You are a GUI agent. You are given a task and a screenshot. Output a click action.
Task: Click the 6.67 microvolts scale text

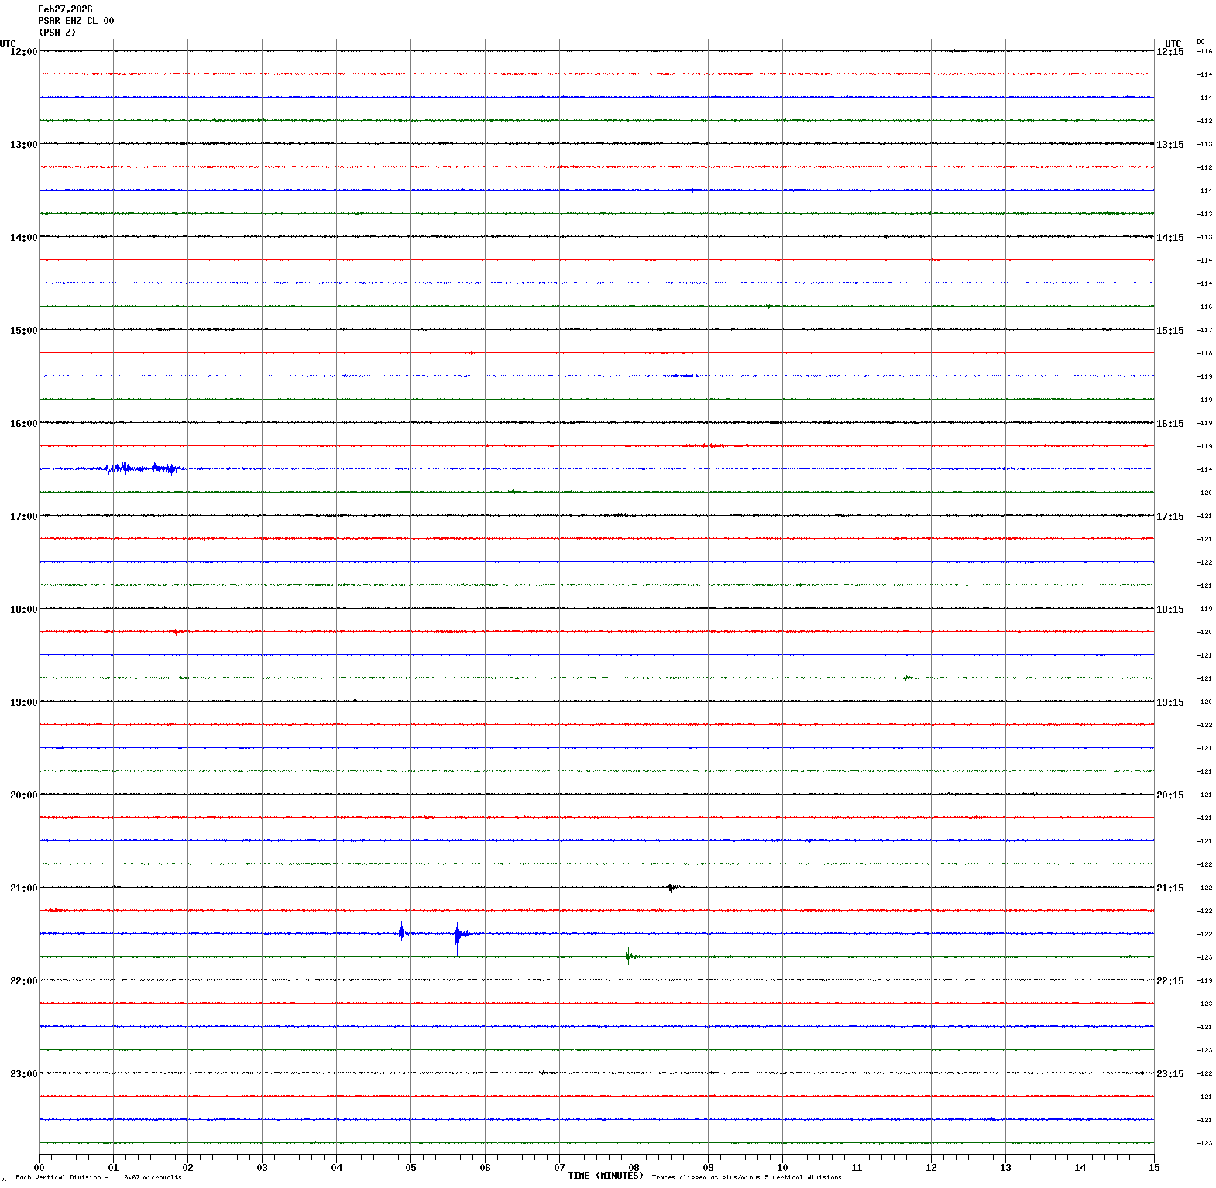tap(153, 1177)
